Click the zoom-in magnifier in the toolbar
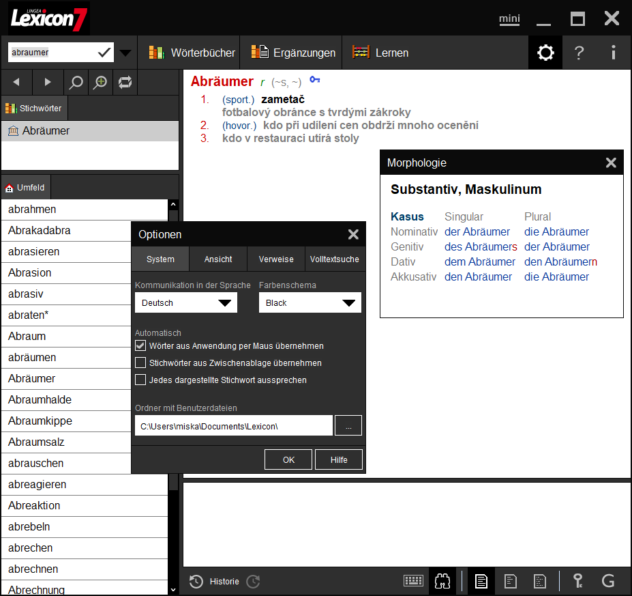Screen dimensions: 632x596 (x=100, y=82)
